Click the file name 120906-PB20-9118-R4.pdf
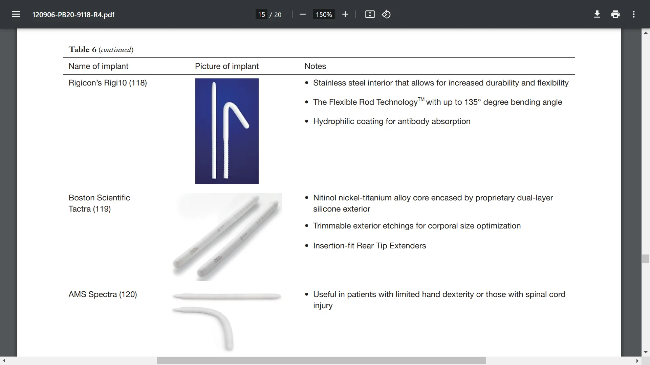The width and height of the screenshot is (650, 365). [x=73, y=15]
